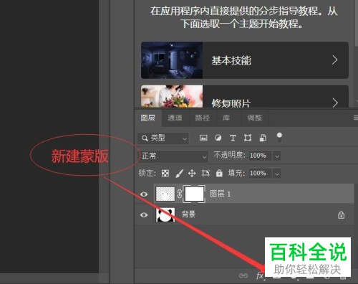Click link icon between 图层 1 thumbnail and mask
Image resolution: width=358 pixels, height=284 pixels.
(180, 194)
